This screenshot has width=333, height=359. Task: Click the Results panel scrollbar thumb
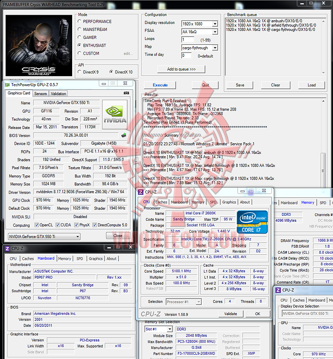coord(323,170)
